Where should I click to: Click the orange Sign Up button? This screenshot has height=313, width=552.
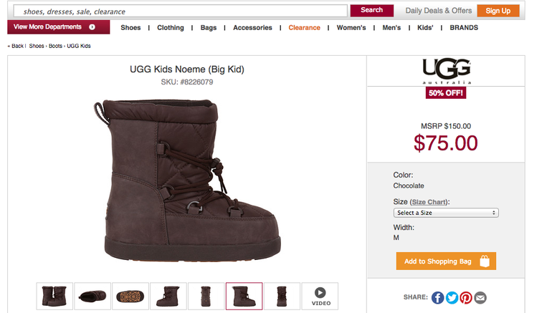[498, 11]
